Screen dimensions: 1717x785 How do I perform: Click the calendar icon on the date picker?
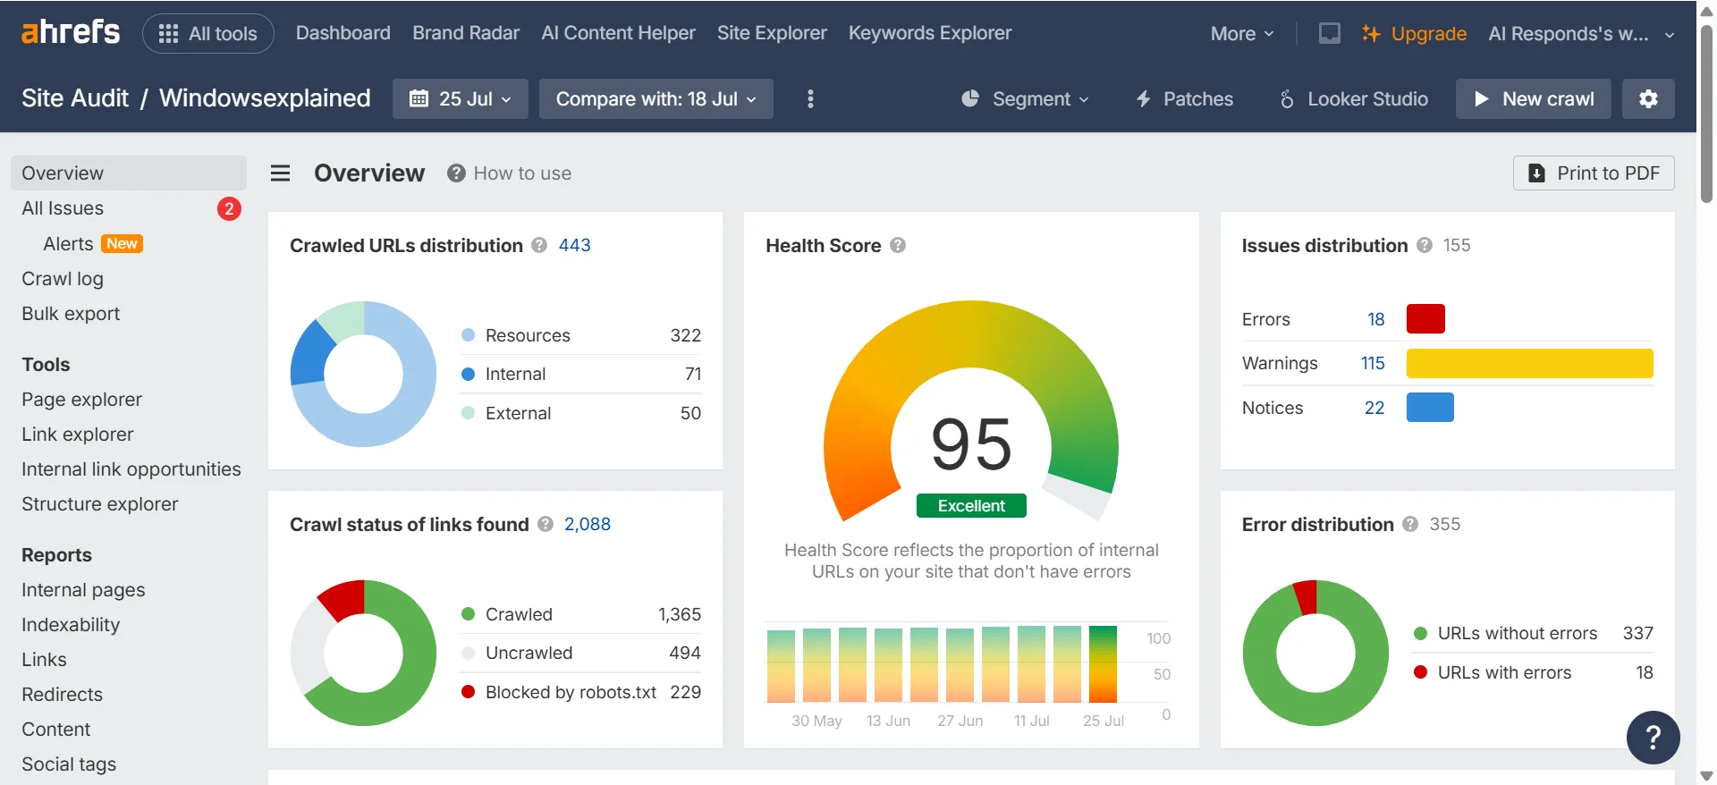click(419, 98)
